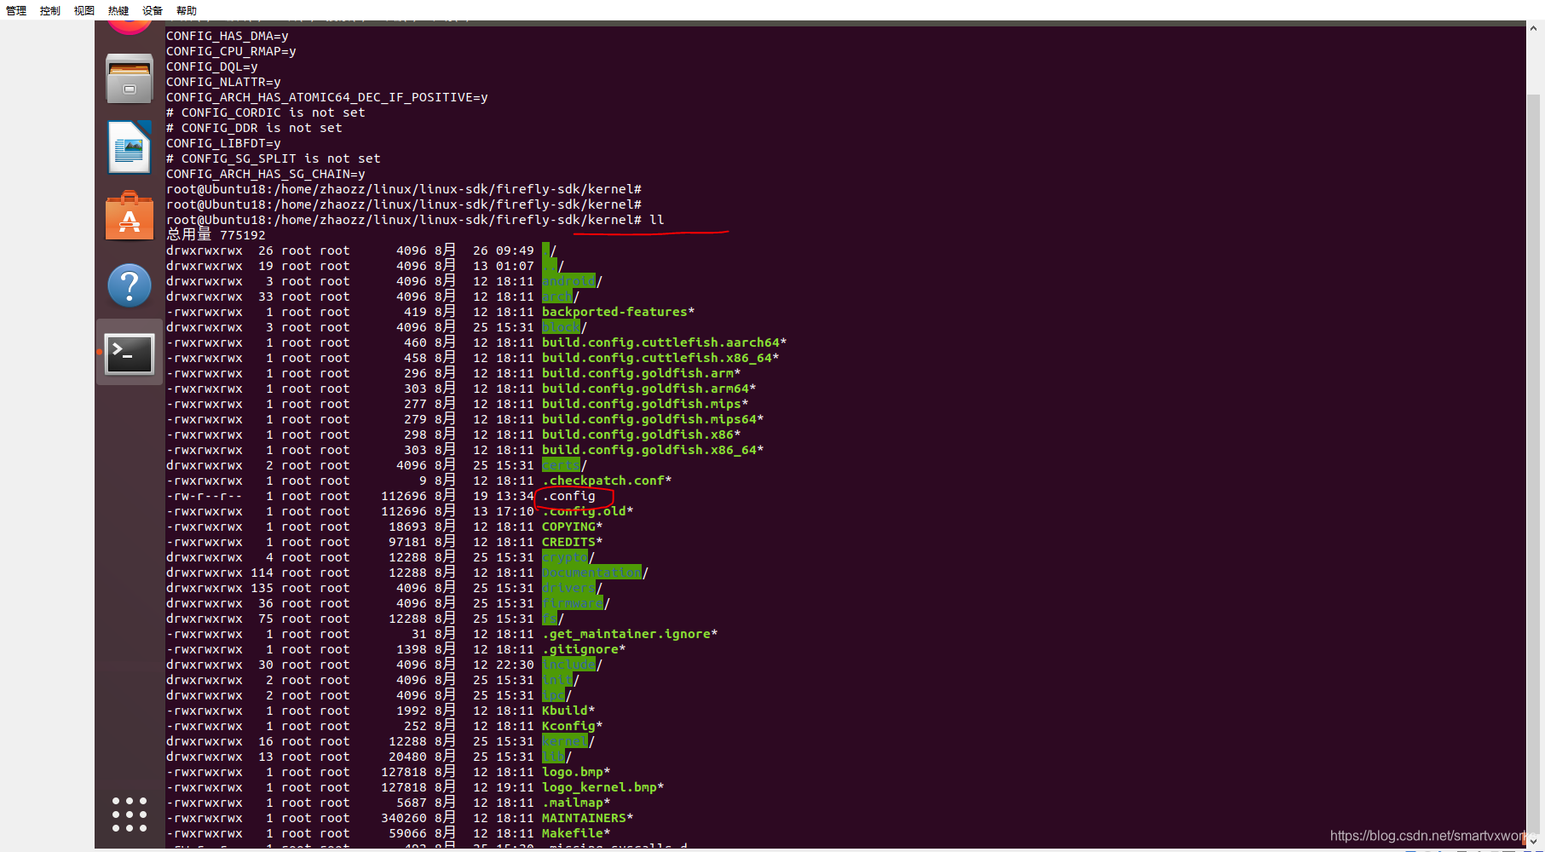Open the 热键 menu
The image size is (1545, 852).
[x=118, y=10]
